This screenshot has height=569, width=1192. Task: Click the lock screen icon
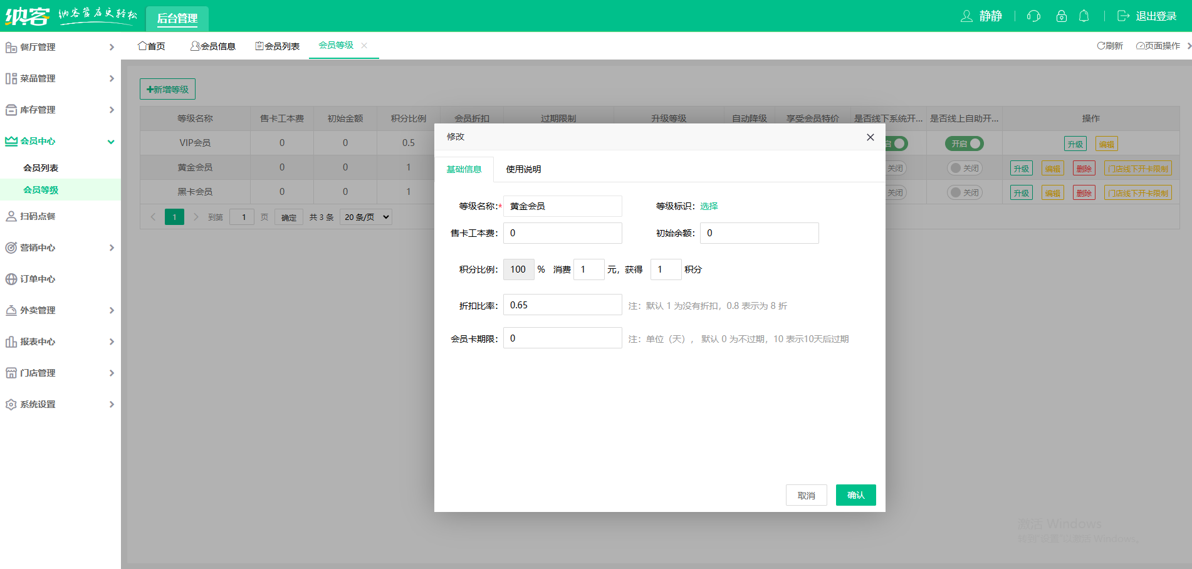(1061, 16)
